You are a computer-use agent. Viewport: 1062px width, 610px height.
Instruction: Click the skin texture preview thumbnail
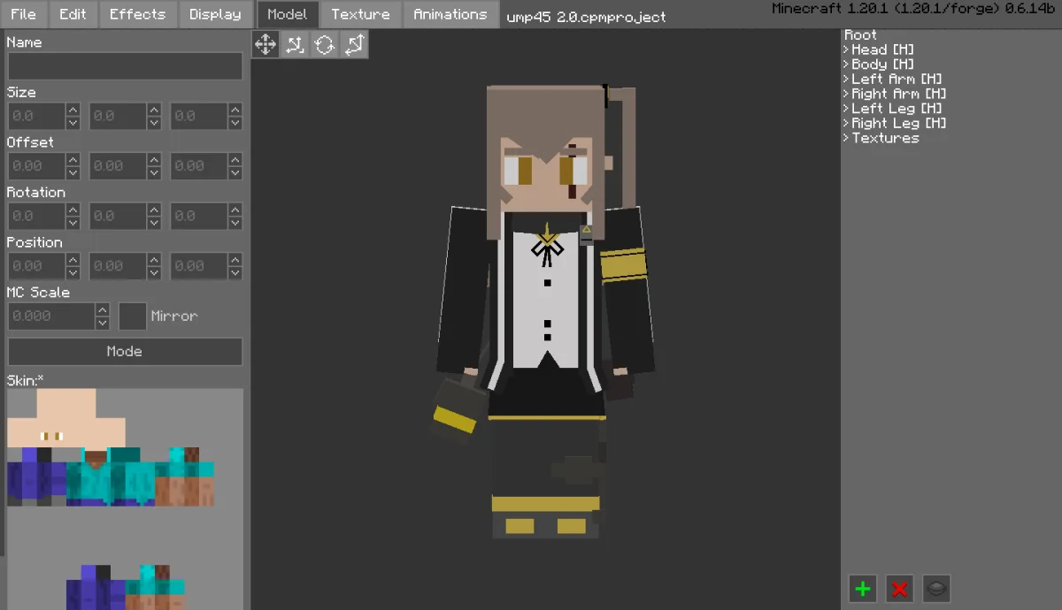(x=124, y=499)
